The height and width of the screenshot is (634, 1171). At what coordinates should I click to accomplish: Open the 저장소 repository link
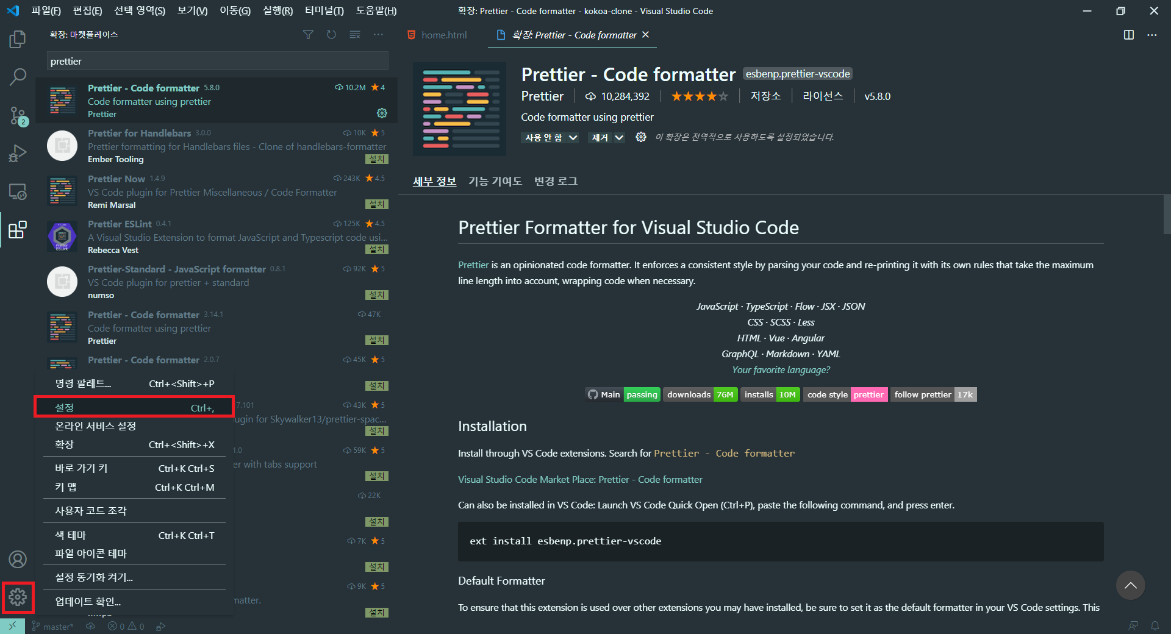(765, 96)
